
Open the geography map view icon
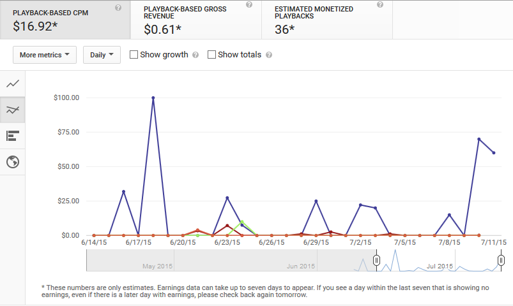[x=12, y=162]
